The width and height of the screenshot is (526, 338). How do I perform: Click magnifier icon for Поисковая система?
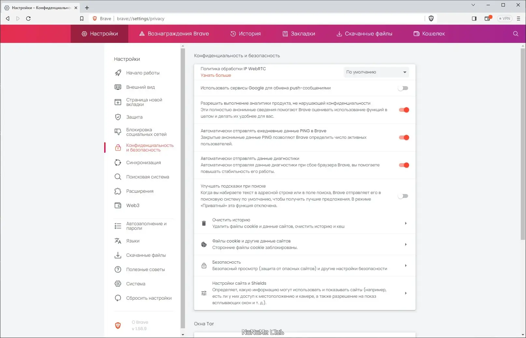click(x=118, y=177)
